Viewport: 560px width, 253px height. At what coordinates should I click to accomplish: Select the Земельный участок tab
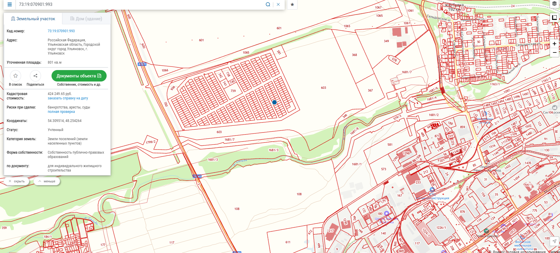click(33, 19)
